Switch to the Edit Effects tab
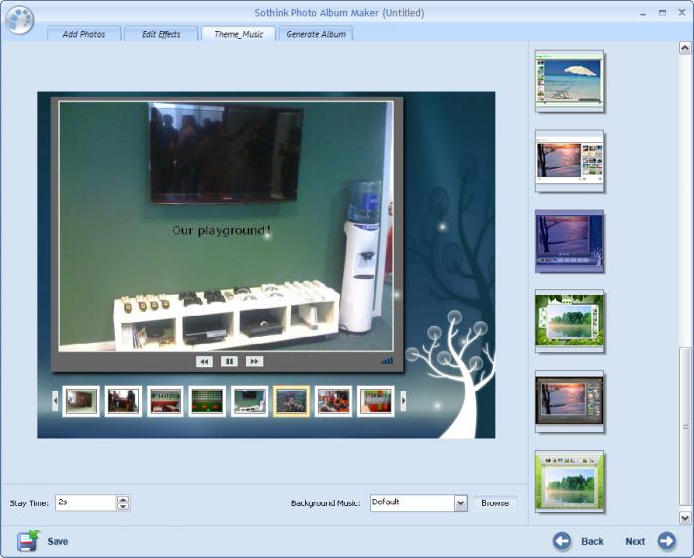 point(161,34)
